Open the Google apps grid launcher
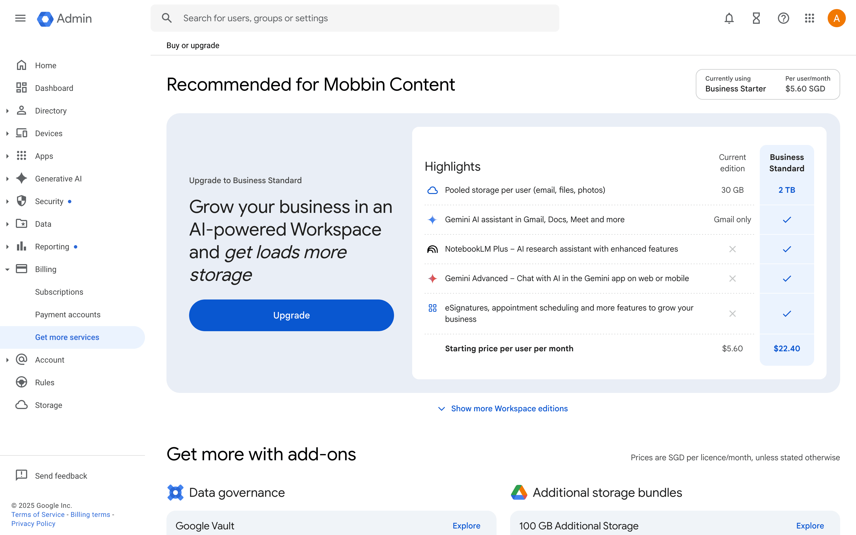Viewport: 856px width, 535px height. click(x=810, y=18)
